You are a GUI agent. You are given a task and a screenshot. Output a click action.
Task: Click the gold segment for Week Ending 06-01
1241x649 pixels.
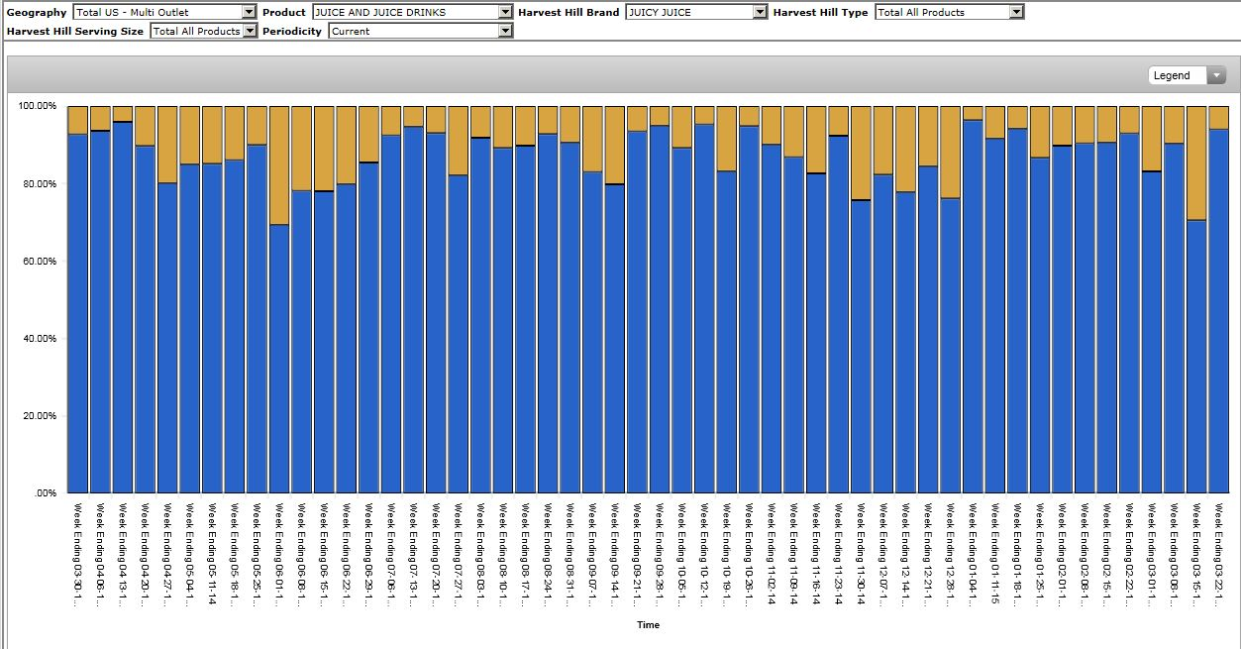tap(279, 164)
